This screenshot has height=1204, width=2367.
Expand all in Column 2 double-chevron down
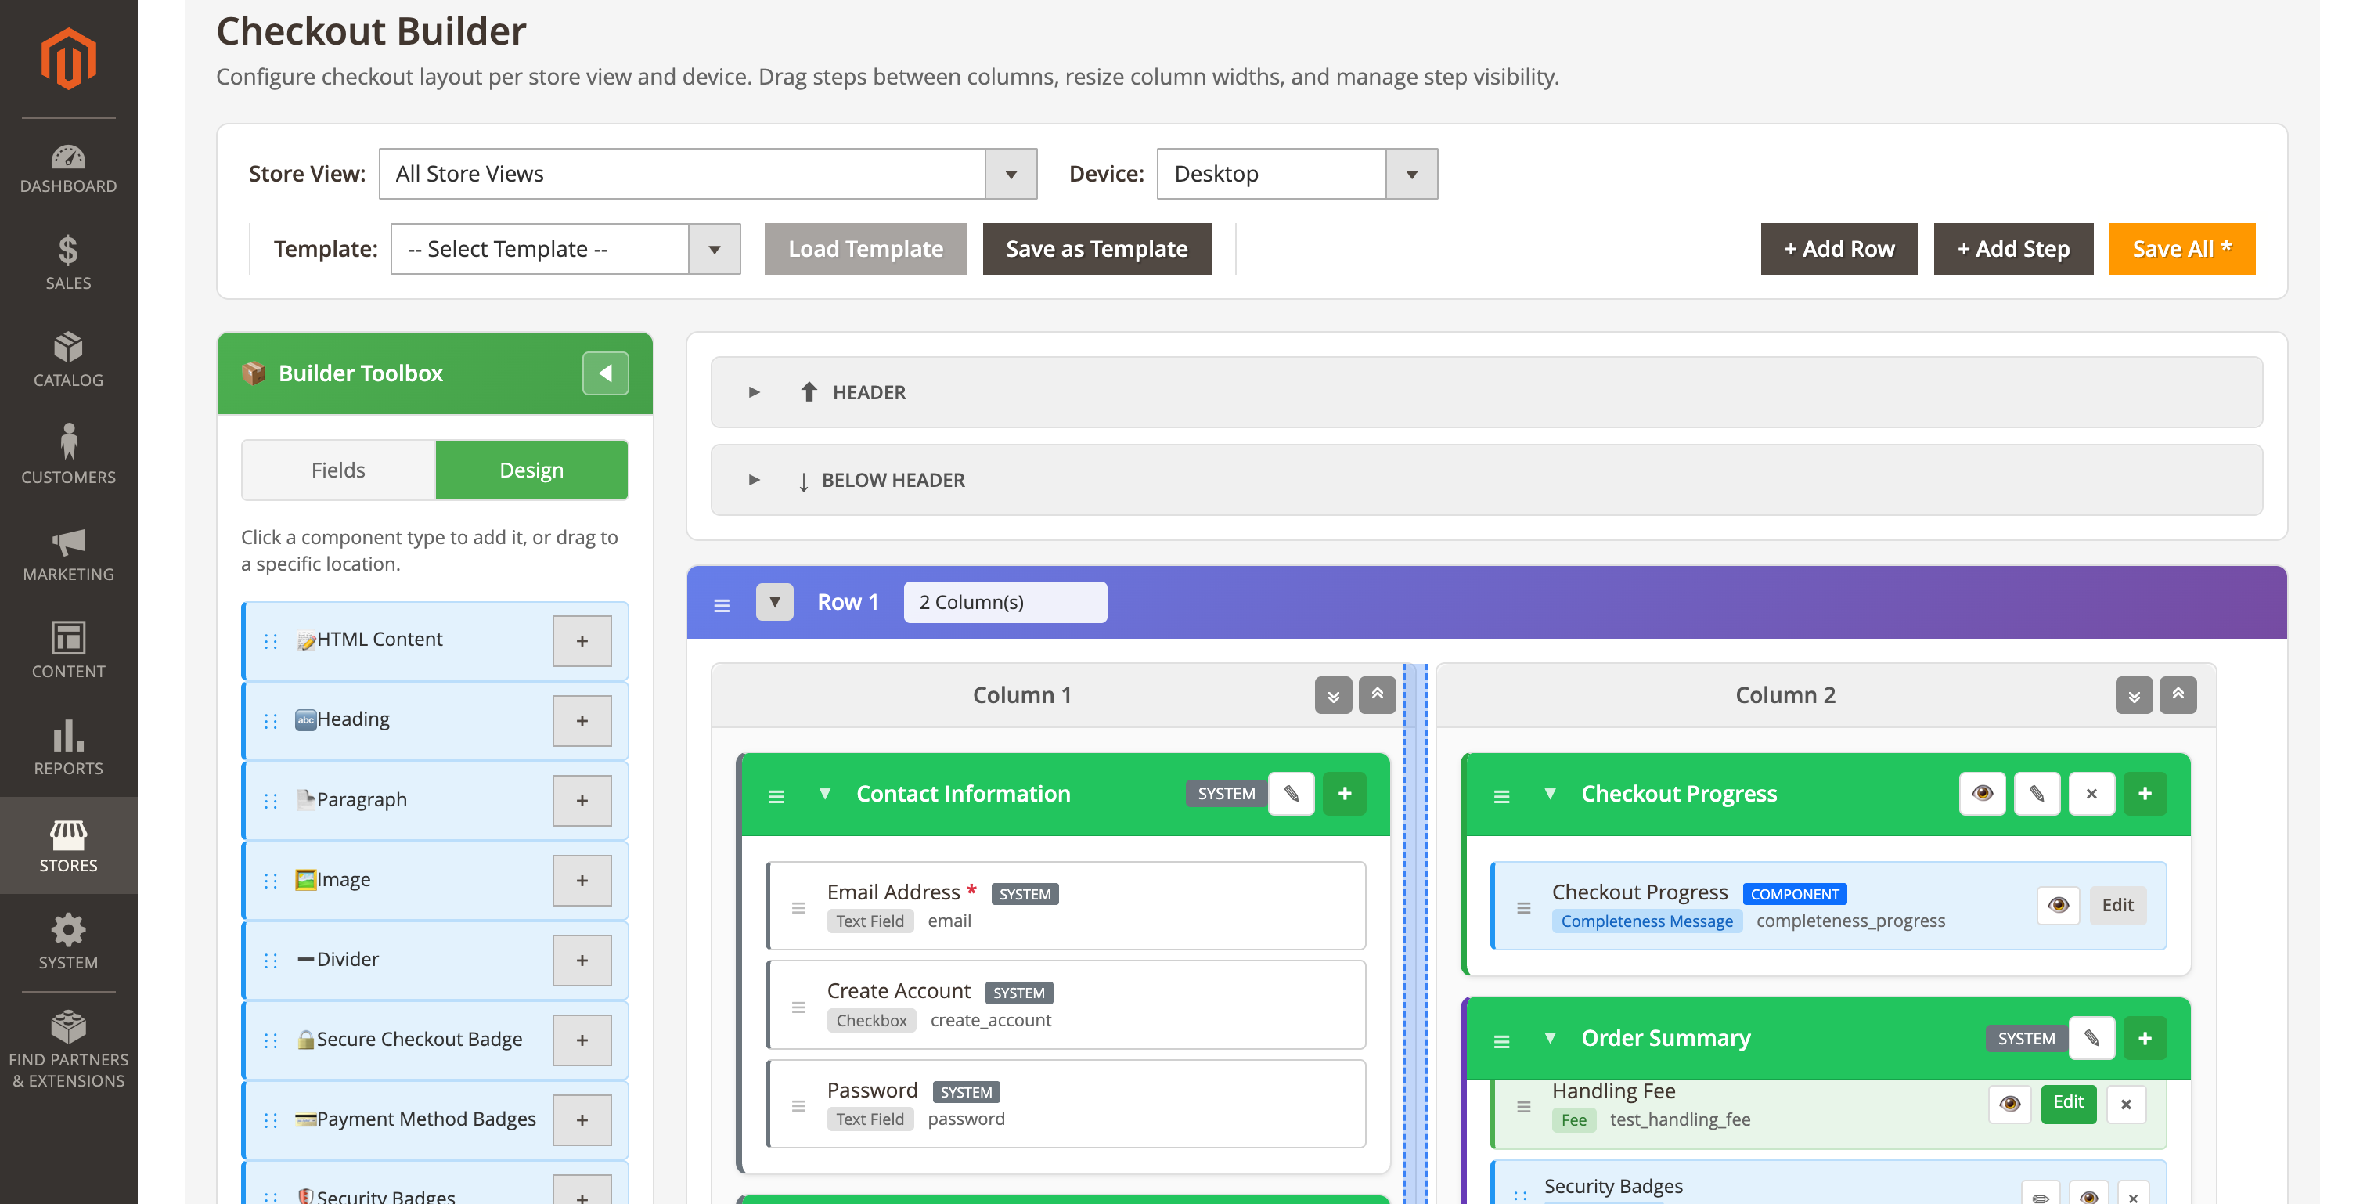pyautogui.click(x=2134, y=695)
